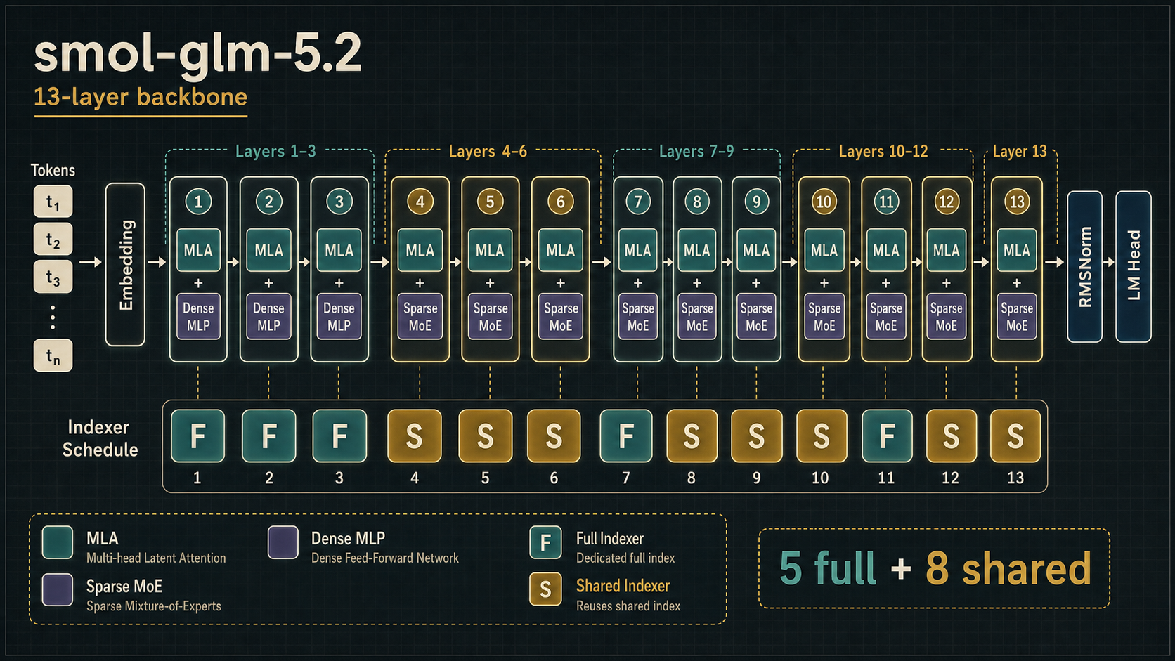This screenshot has width=1175, height=661.
Task: Click the MLA block in layer 1
Action: [x=198, y=250]
